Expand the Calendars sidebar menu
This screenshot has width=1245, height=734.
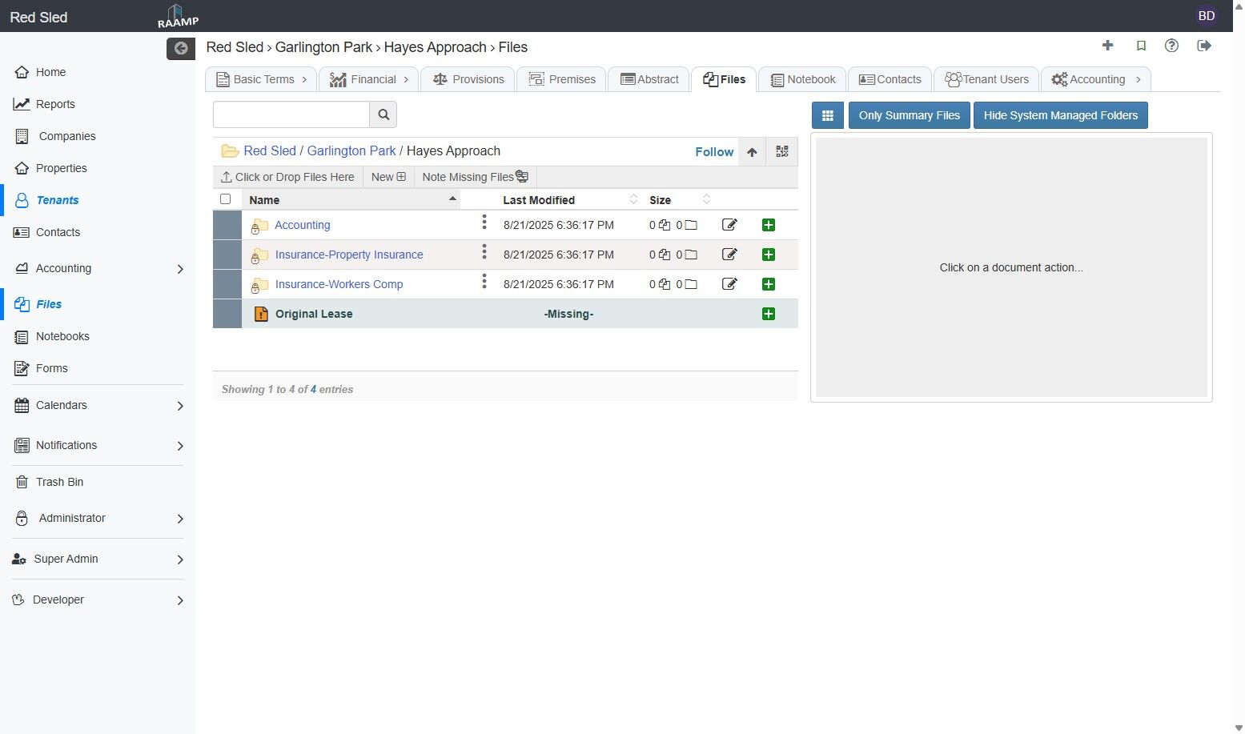point(180,406)
